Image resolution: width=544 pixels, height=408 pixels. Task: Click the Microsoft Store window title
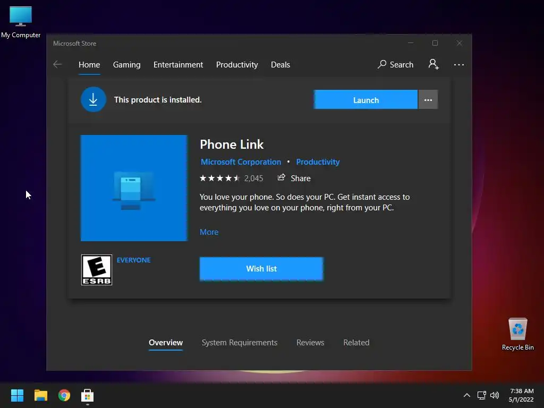tap(74, 44)
